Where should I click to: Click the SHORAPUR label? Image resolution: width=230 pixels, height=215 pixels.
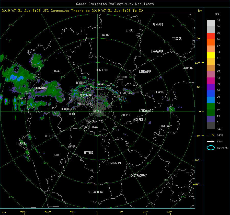tap(157, 52)
